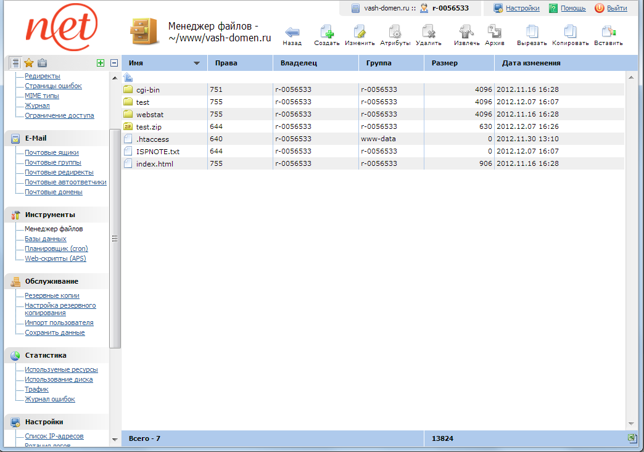Click the Копировать (Copy) icon
Screen dimensions: 644x452
(x=570, y=33)
